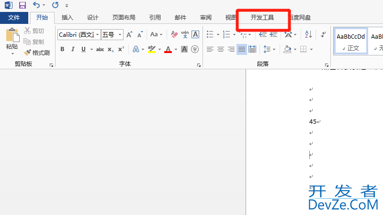Open the 字体 dialog launcher
Viewport: 383px width, 215px height.
click(x=199, y=65)
